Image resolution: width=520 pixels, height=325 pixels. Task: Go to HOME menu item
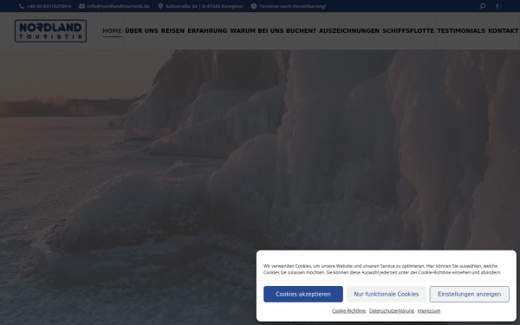pyautogui.click(x=112, y=31)
